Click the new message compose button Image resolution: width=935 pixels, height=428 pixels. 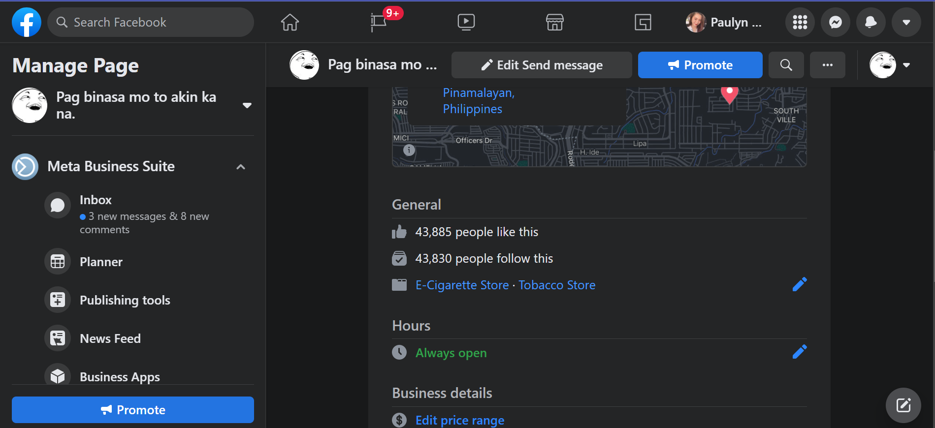[x=903, y=405]
